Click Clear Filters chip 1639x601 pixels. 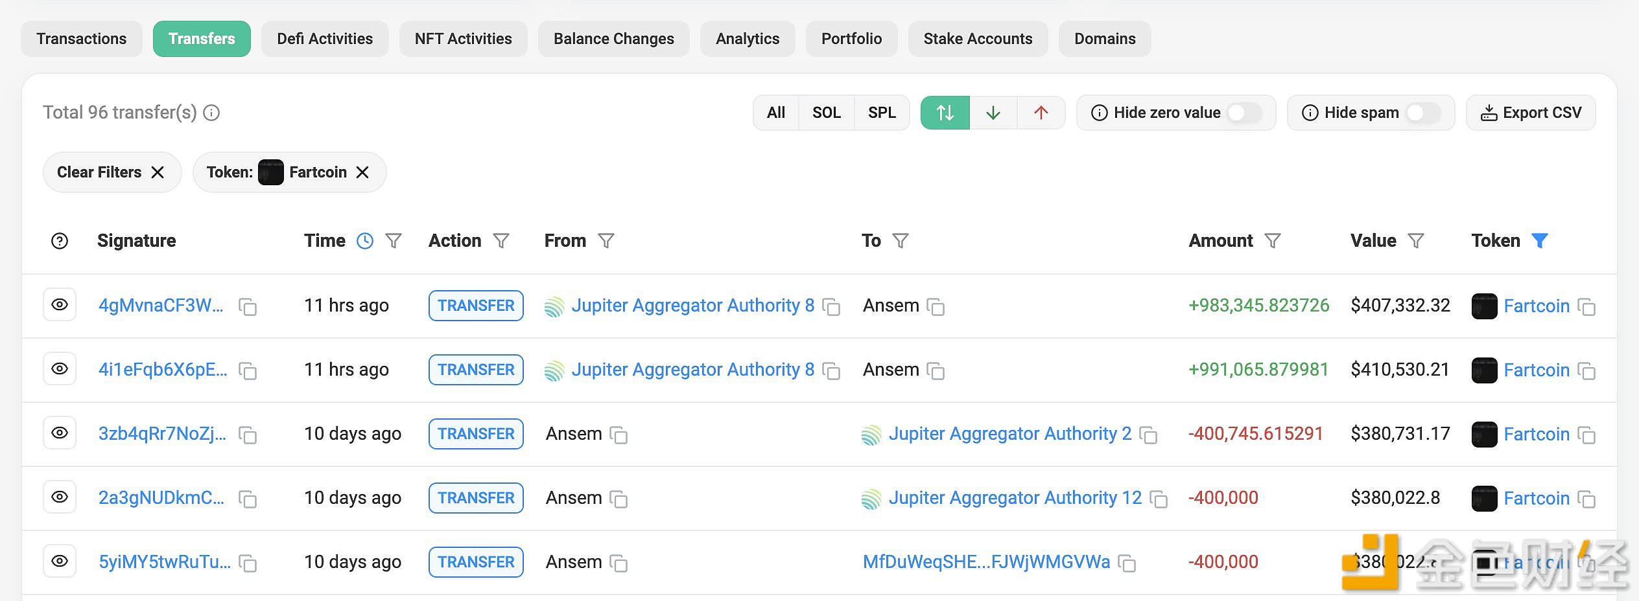(112, 172)
